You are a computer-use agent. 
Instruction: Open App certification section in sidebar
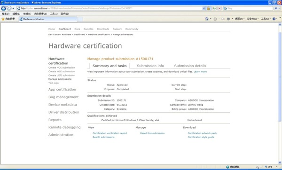click(62, 89)
